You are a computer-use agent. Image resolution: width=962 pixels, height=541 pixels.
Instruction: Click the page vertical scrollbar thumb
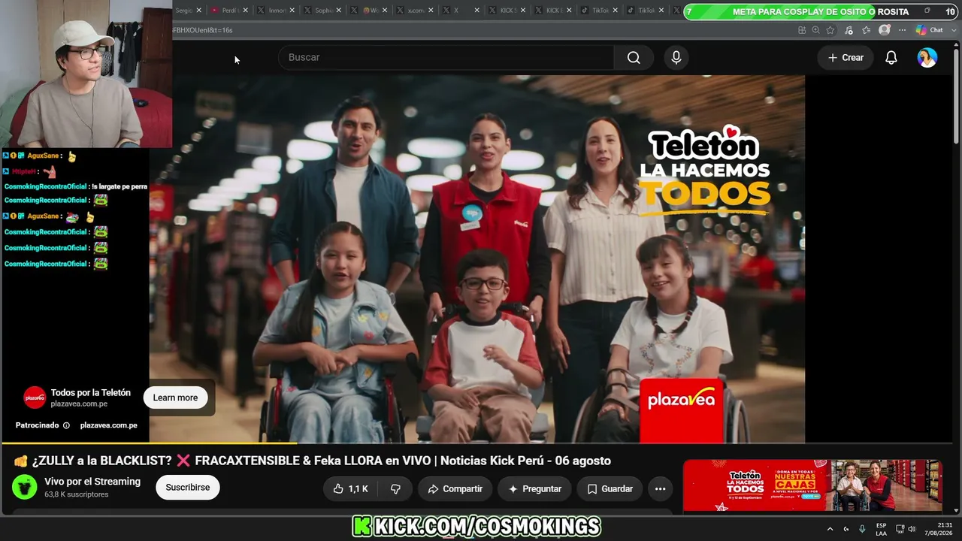(x=956, y=96)
